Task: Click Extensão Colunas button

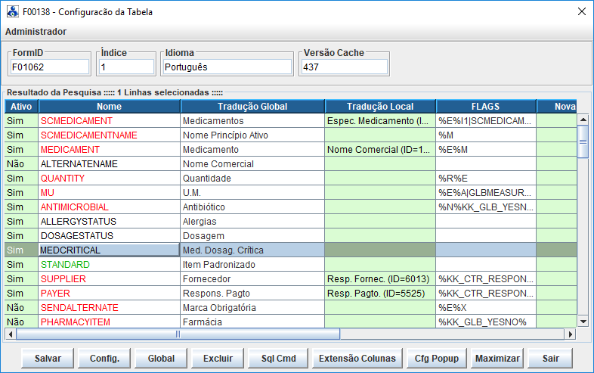Action: click(357, 358)
